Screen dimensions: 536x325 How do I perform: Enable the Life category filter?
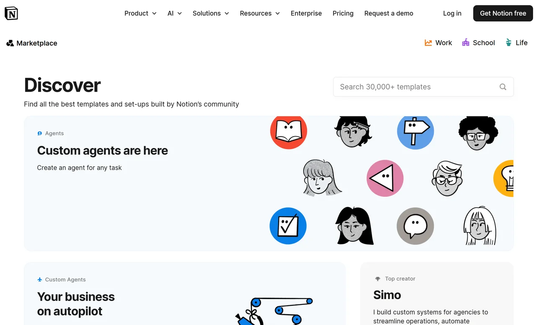pyautogui.click(x=516, y=42)
